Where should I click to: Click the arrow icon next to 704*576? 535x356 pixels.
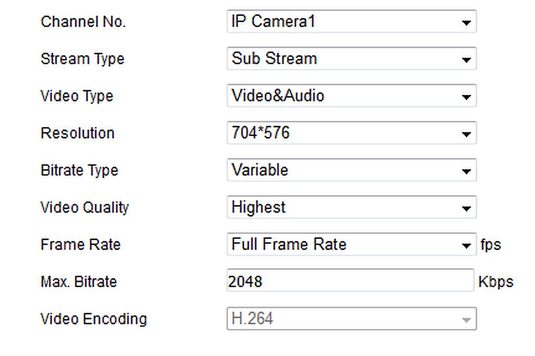tap(466, 134)
